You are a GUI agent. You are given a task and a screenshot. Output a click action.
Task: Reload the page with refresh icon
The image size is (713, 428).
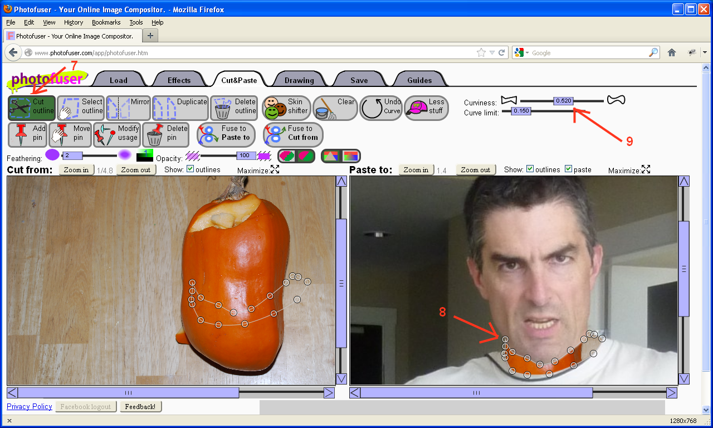[x=502, y=52]
